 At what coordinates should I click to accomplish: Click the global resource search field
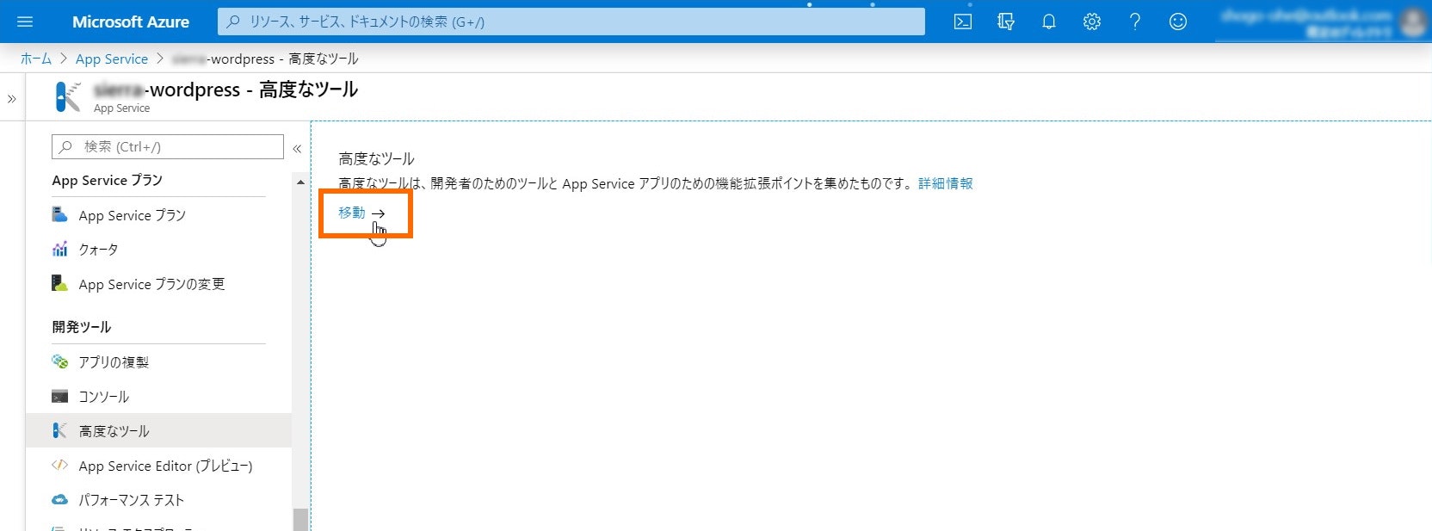click(571, 22)
